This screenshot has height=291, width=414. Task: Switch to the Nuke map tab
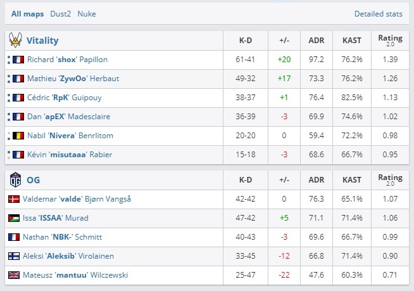(87, 13)
